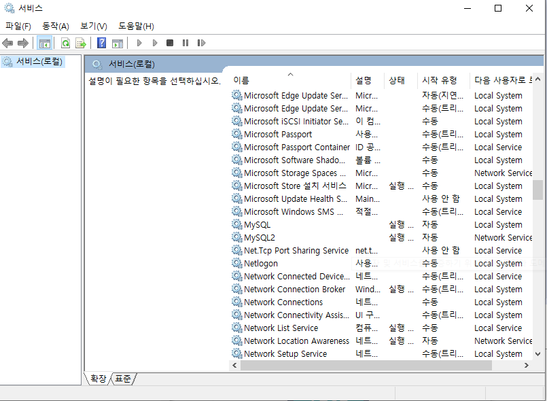Screen dimensions: 547x401
Task: Click the Start Service play icon
Action: tap(139, 43)
